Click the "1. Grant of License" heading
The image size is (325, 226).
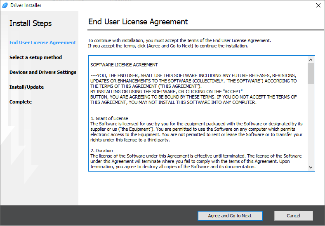(x=109, y=118)
